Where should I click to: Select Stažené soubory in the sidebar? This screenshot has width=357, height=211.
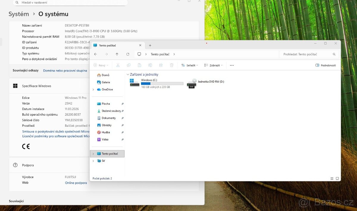(111, 111)
